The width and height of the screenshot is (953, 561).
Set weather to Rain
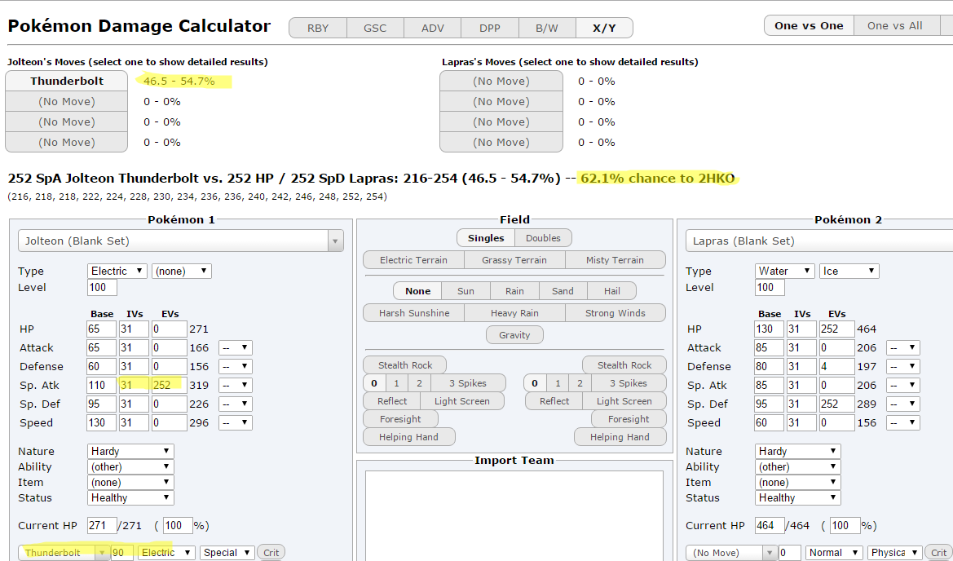coord(514,291)
